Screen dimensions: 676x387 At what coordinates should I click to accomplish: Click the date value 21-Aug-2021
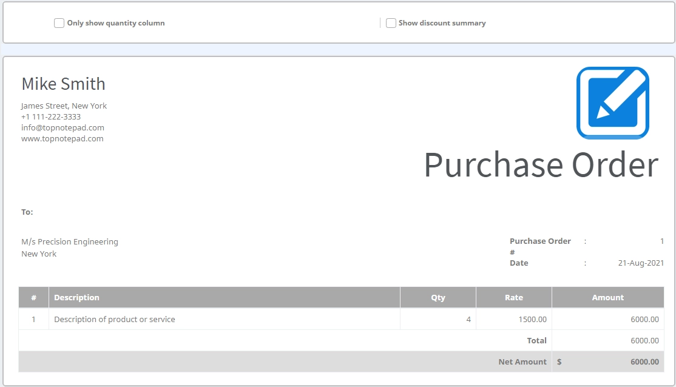pos(641,263)
